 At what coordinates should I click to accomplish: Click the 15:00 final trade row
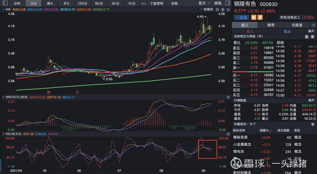point(296,95)
